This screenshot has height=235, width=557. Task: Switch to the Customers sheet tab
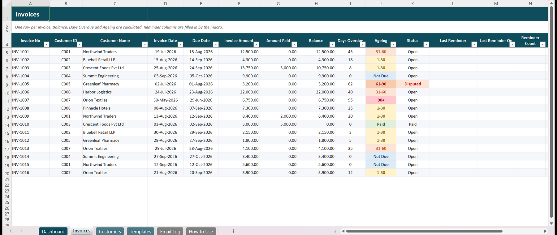tap(110, 231)
